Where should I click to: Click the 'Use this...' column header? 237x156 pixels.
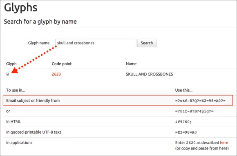[x=184, y=90]
